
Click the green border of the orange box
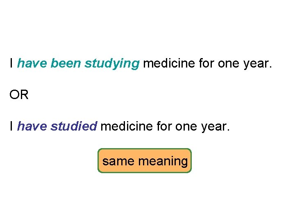pos(145,149)
